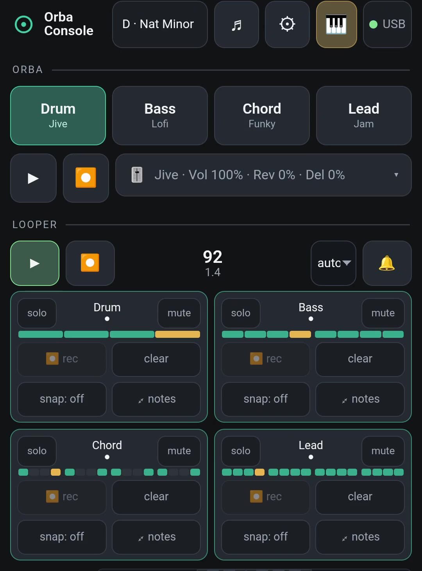Click rec on the Lead track
Viewport: 422px width, 571px height.
pyautogui.click(x=266, y=497)
